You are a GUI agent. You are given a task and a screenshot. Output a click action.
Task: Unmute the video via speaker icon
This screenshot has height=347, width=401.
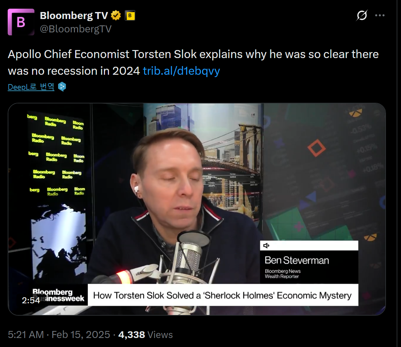266,246
